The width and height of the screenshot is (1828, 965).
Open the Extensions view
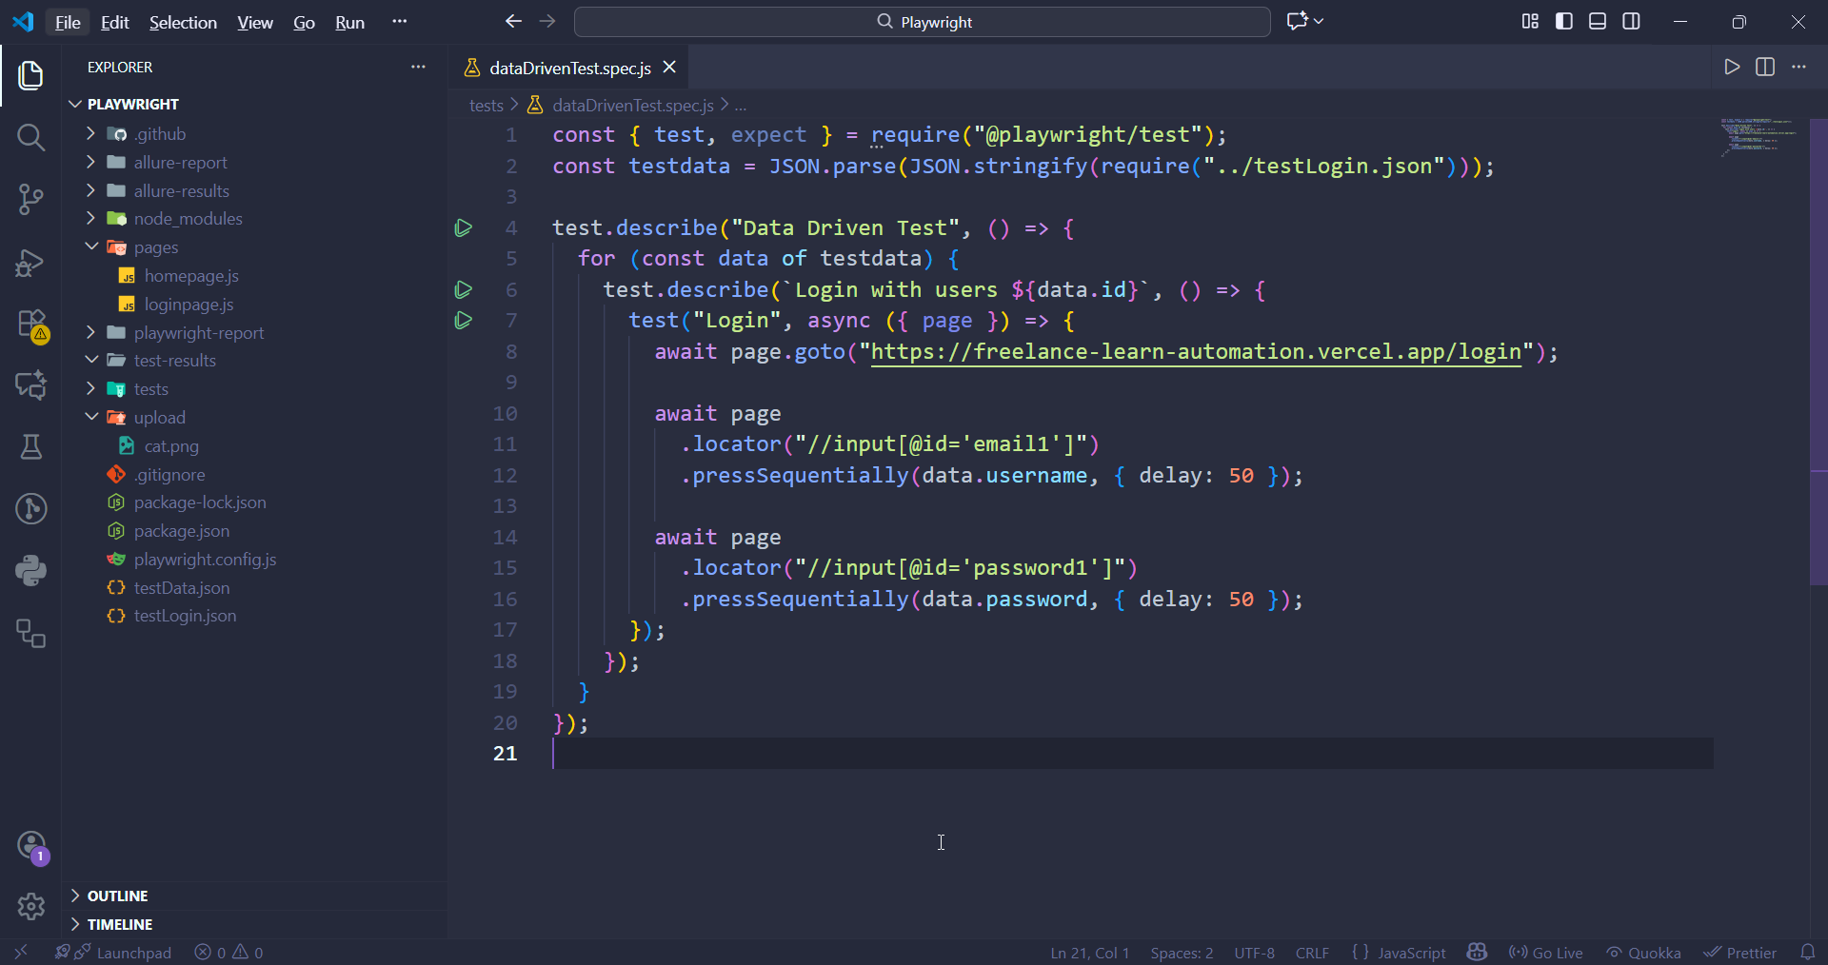point(30,325)
